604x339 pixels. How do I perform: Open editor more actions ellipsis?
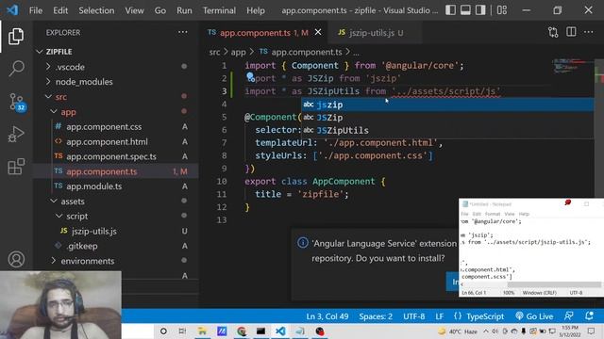coord(589,32)
